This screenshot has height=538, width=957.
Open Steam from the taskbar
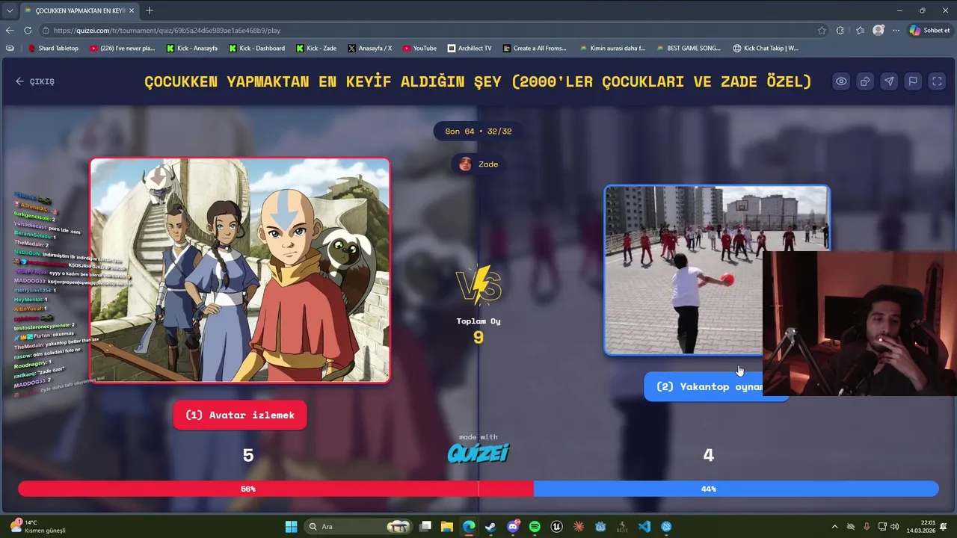coord(490,527)
